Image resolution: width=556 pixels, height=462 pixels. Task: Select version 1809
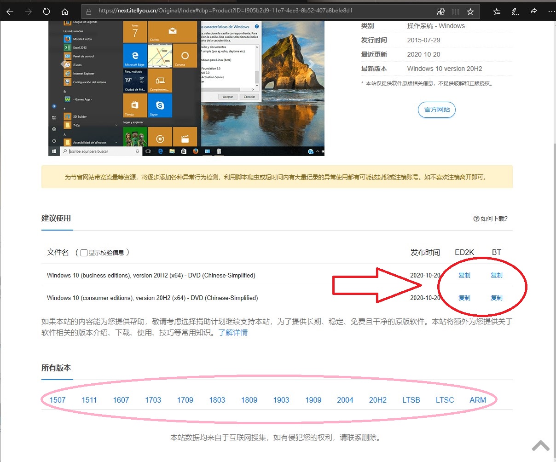tap(249, 400)
